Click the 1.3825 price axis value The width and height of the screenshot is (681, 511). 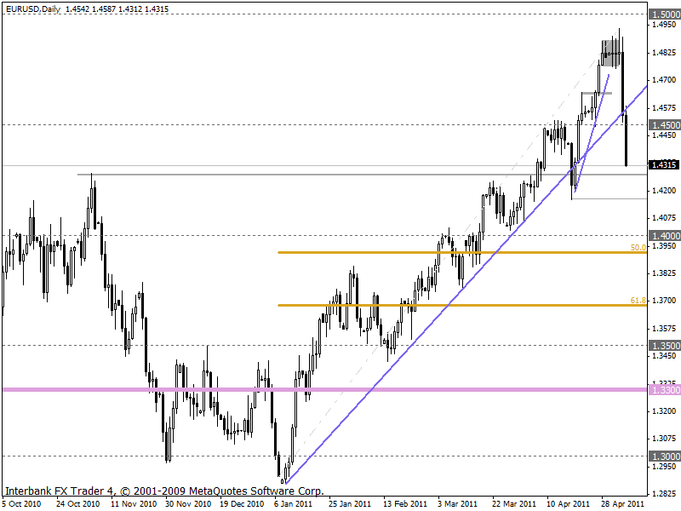664,273
